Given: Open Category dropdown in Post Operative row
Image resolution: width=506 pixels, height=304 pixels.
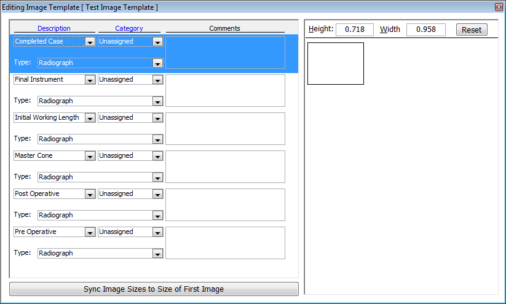Looking at the screenshot, I should [x=157, y=195].
